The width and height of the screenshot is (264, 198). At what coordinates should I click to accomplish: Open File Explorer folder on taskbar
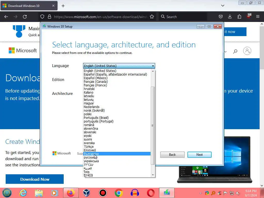(x=39, y=193)
